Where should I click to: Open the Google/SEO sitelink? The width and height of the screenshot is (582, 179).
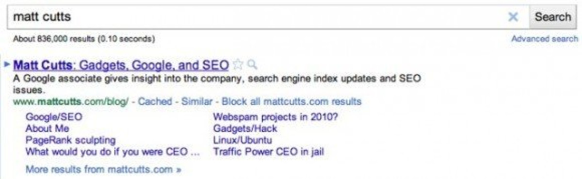pos(54,117)
